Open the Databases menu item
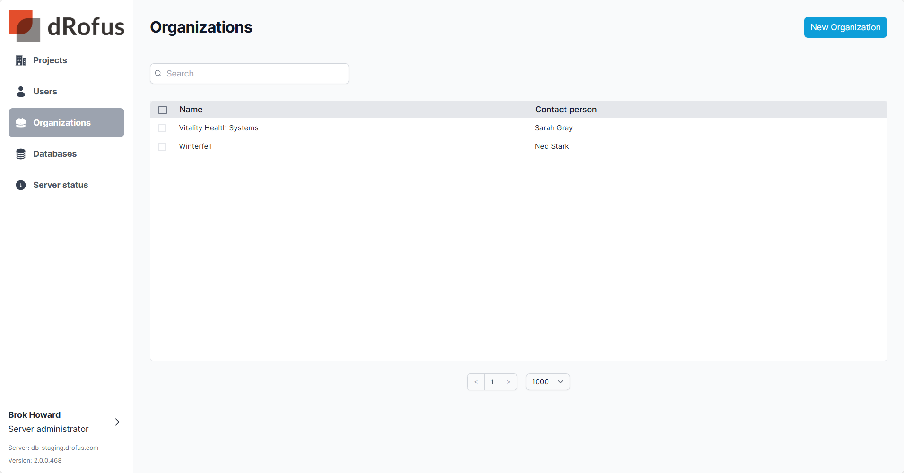Image resolution: width=904 pixels, height=473 pixels. pos(55,154)
